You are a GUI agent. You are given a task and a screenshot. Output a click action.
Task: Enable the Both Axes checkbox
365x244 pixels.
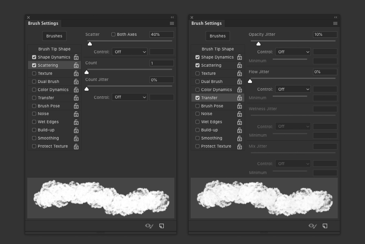(x=113, y=34)
